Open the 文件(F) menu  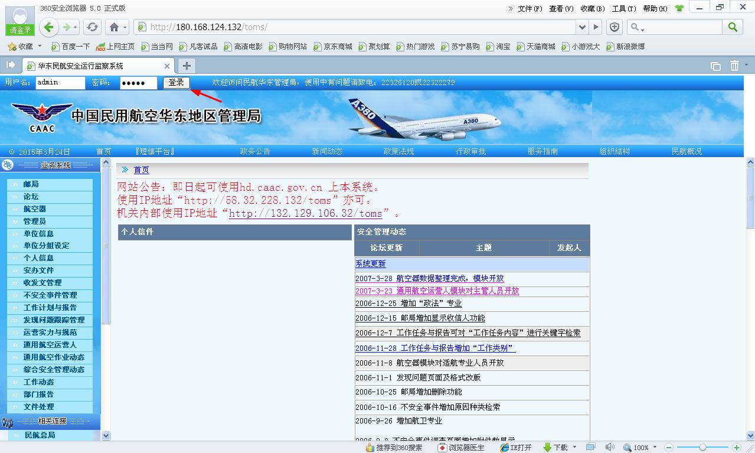point(530,8)
